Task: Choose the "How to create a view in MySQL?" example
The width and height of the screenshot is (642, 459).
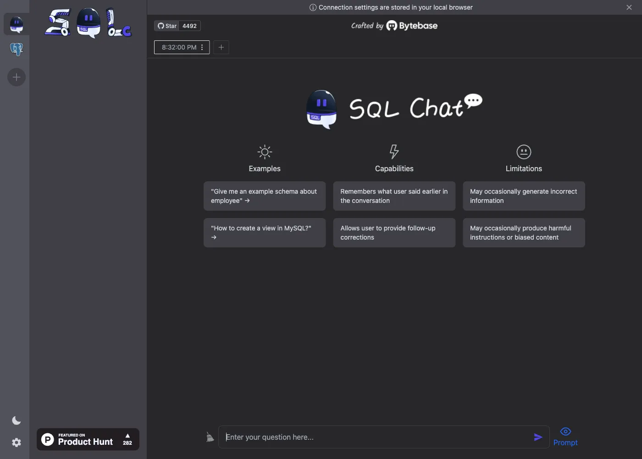Action: 265,233
